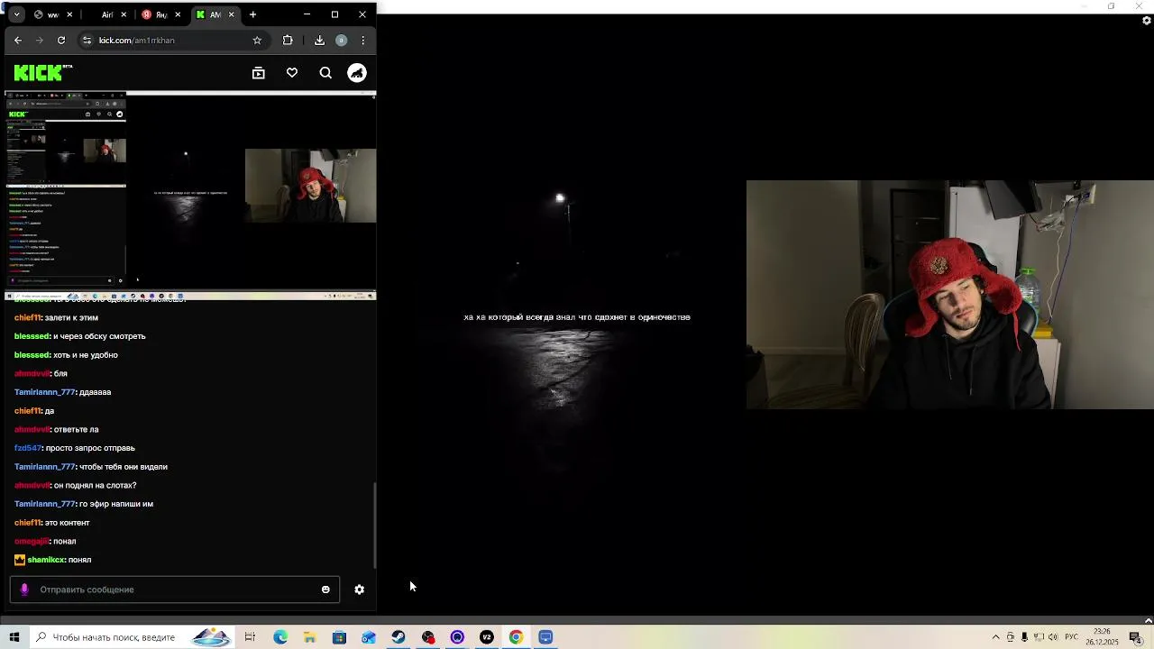Click blessed username on 'и через обску смотреть'
1154x649 pixels.
[x=32, y=336]
